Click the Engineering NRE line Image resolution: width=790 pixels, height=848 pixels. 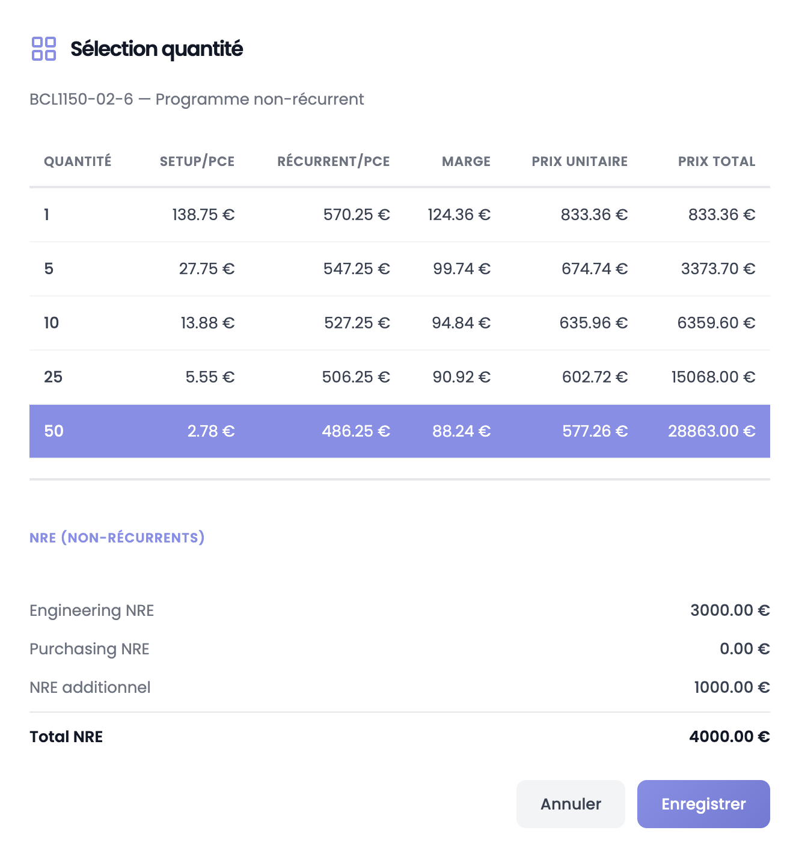91,610
